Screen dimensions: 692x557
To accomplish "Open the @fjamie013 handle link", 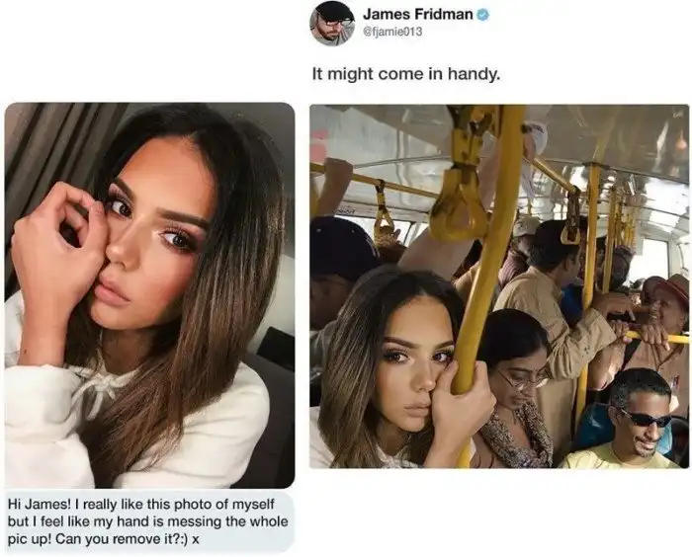I will [392, 32].
